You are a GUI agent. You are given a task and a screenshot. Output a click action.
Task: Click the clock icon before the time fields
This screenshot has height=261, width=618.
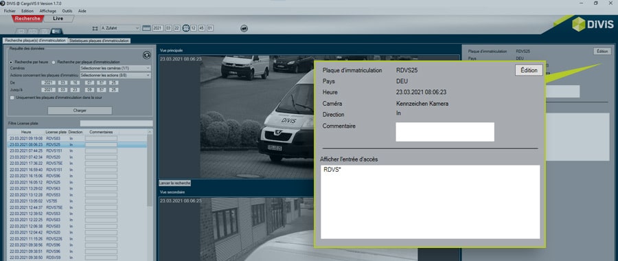tap(186, 28)
